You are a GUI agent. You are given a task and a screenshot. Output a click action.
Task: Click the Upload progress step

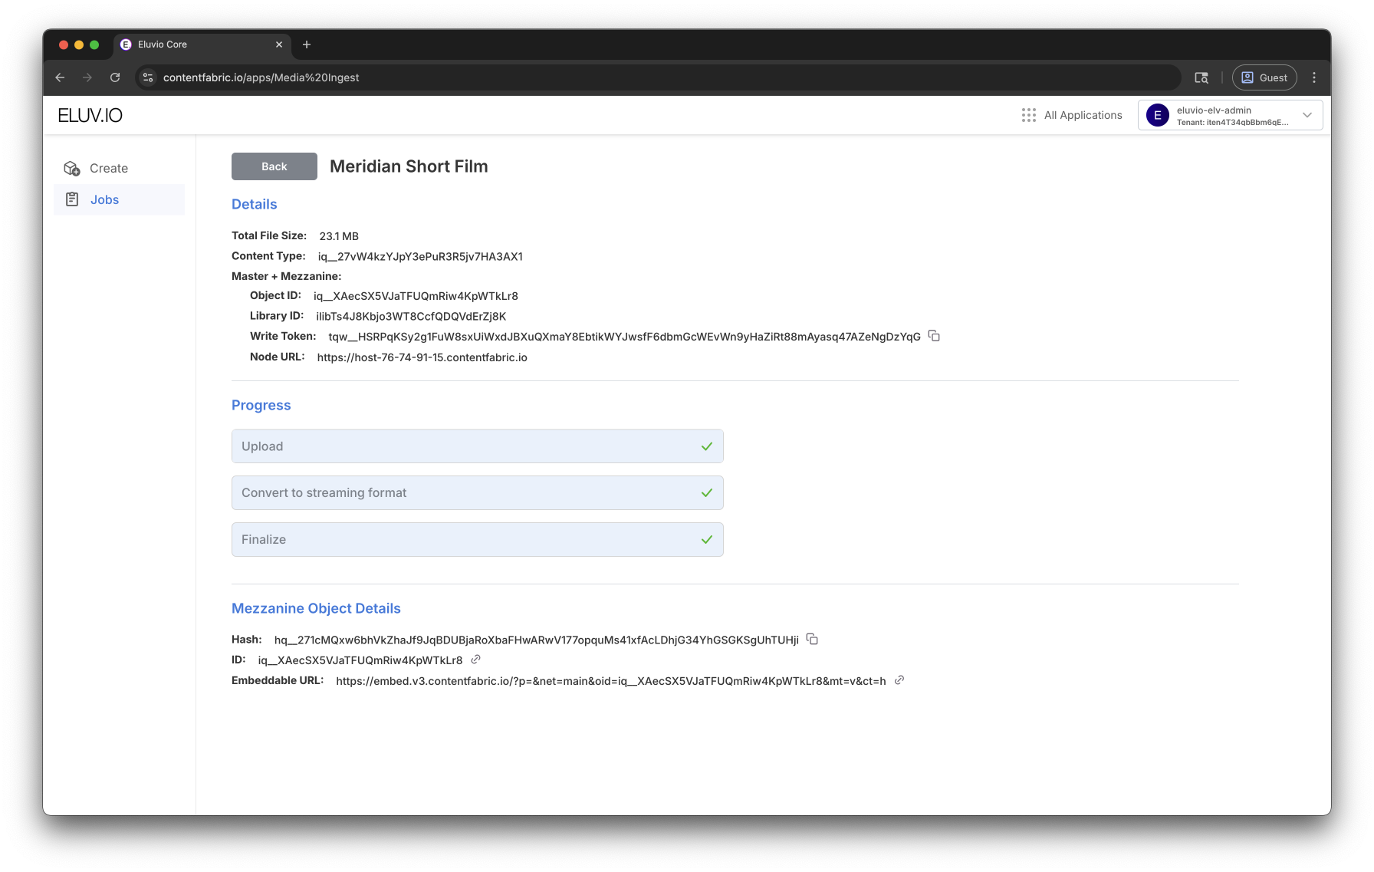(x=477, y=446)
